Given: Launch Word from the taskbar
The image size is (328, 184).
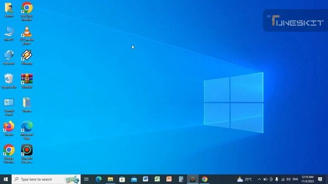Looking at the screenshot, I should tap(146, 179).
